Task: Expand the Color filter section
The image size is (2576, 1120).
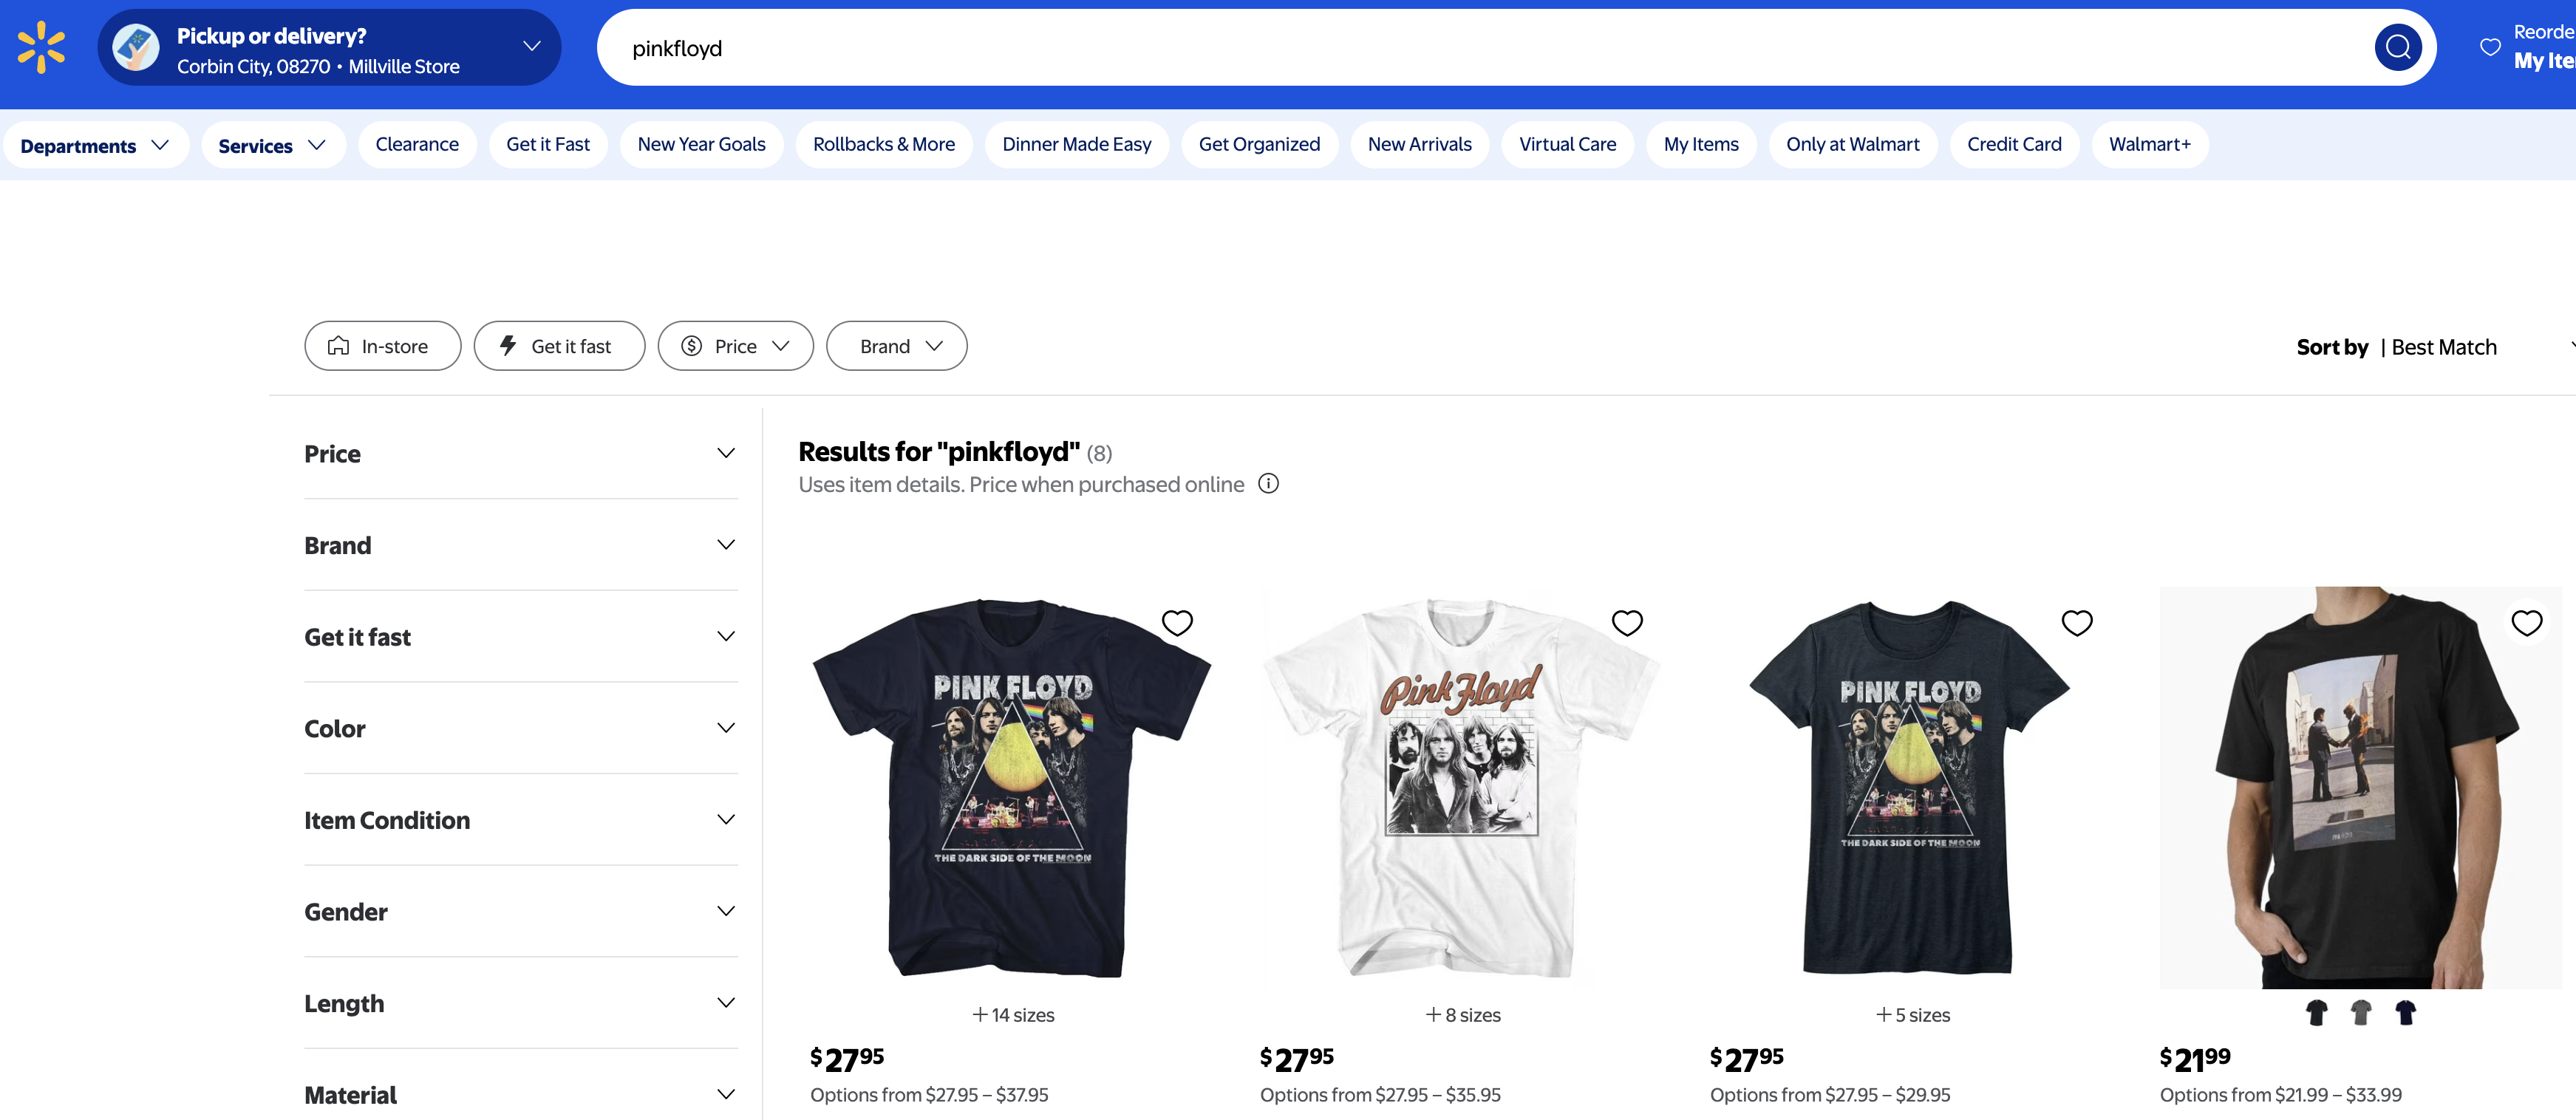Action: (x=520, y=728)
